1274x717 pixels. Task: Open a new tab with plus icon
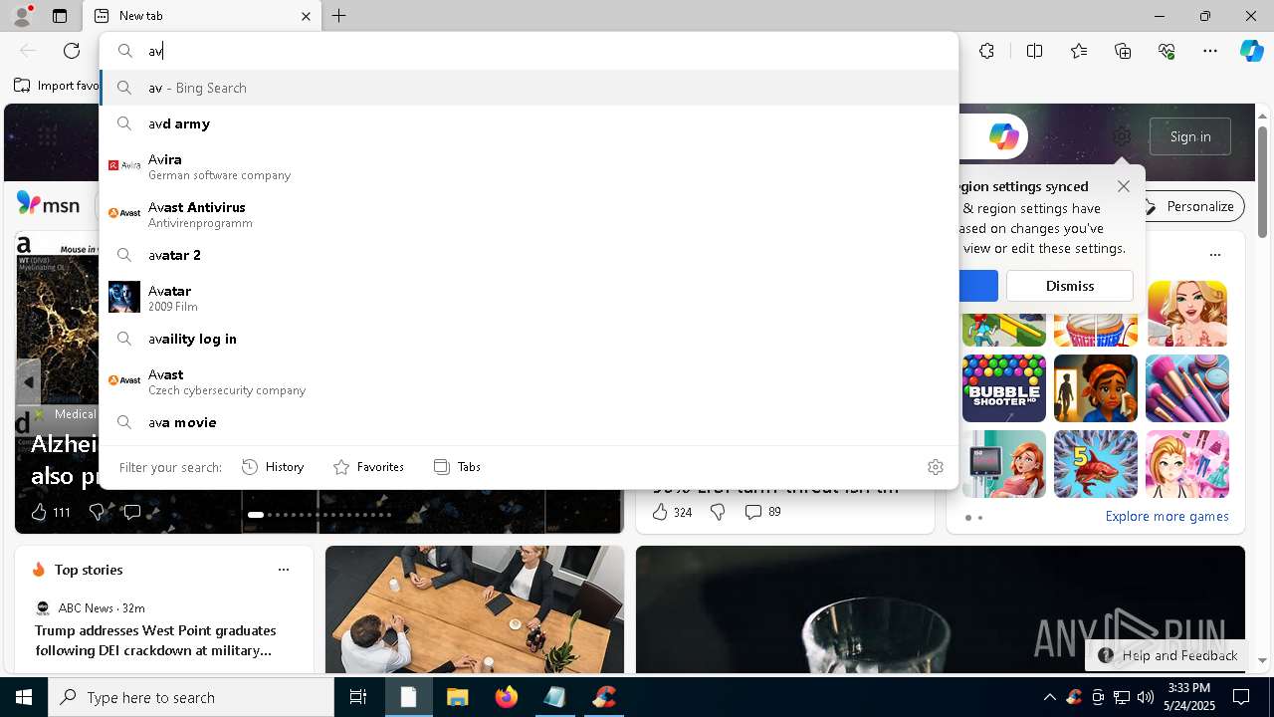click(x=339, y=16)
